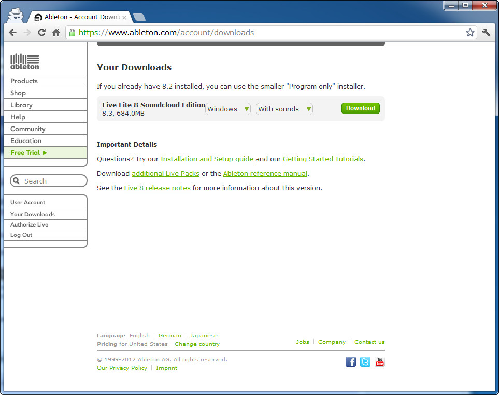Viewport: 499px width, 395px height.
Task: Open the Library menu item
Action: pyautogui.click(x=45, y=105)
